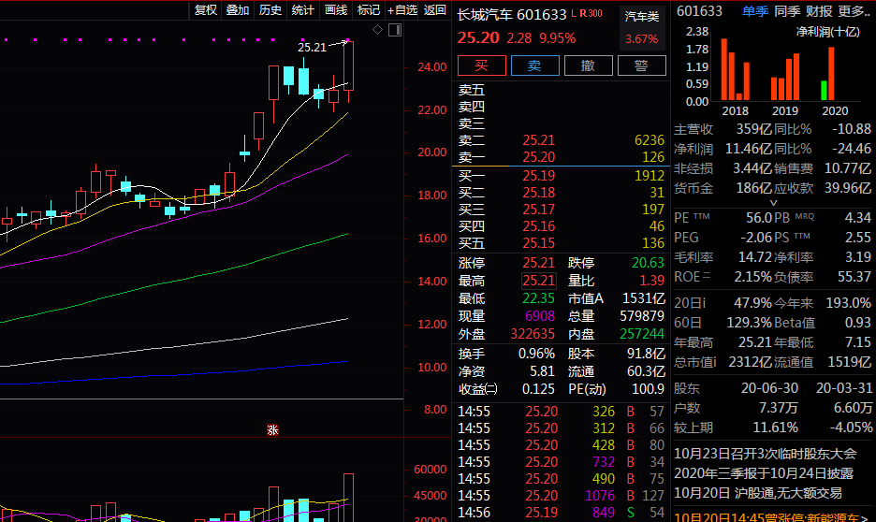Click the 买一 price 25.19
The height and width of the screenshot is (522, 876).
[538, 176]
